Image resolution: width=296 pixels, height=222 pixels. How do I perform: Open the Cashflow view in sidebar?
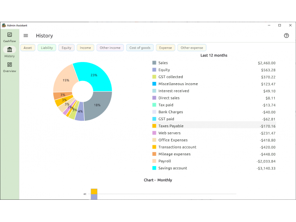pos(9,37)
